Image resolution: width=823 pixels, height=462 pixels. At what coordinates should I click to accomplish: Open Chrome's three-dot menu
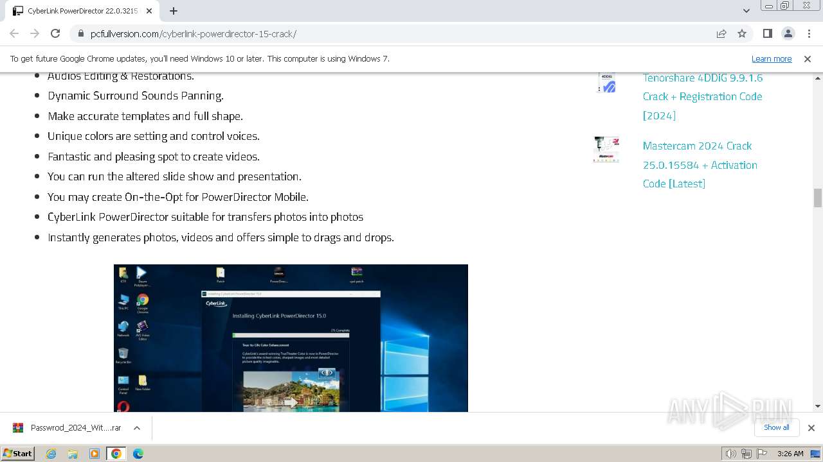tap(808, 33)
